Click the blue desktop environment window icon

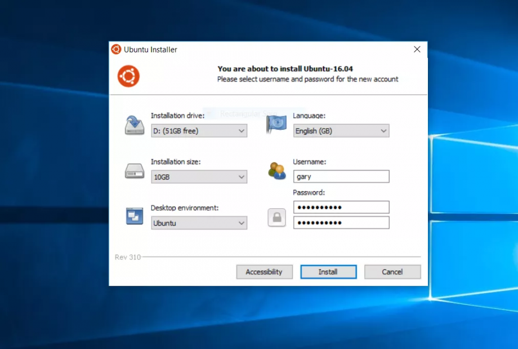(133, 217)
